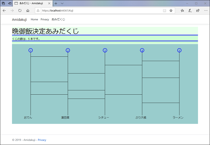The image size is (210, 145).
Task: Click the おでん result label
Action: [28, 117]
